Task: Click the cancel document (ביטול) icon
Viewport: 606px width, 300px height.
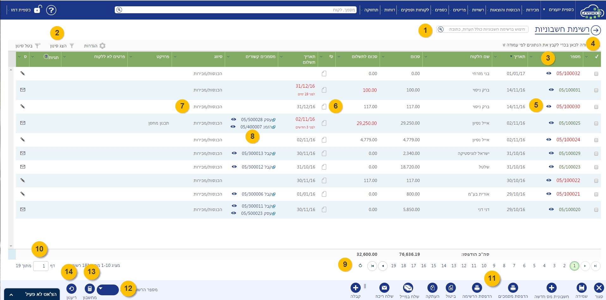Action: (450, 288)
